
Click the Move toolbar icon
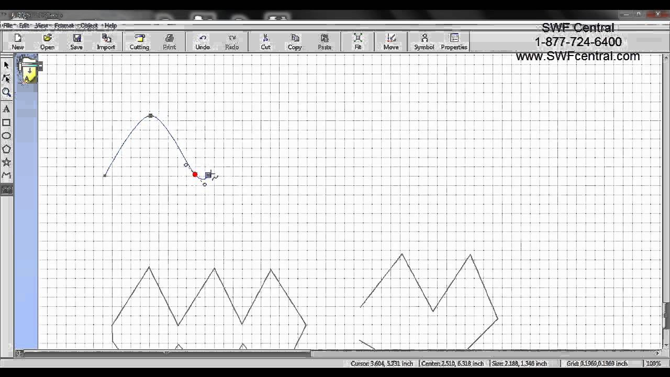391,42
